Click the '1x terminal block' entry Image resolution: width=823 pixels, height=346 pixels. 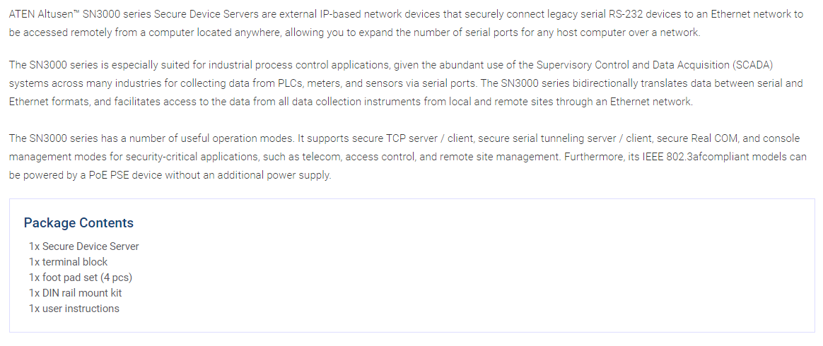click(69, 262)
